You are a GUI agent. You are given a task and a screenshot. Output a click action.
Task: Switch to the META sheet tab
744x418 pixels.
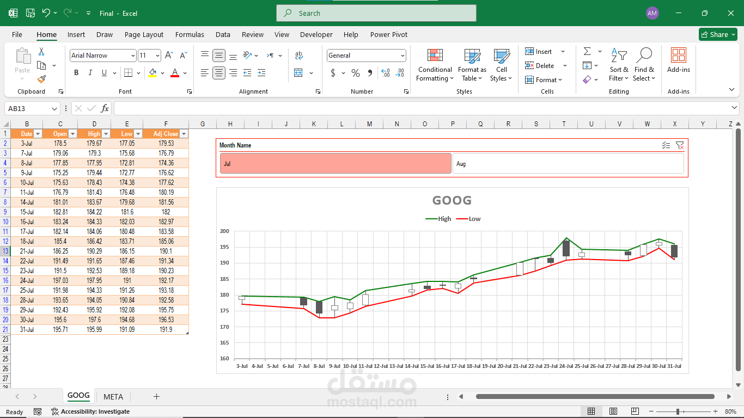click(113, 396)
